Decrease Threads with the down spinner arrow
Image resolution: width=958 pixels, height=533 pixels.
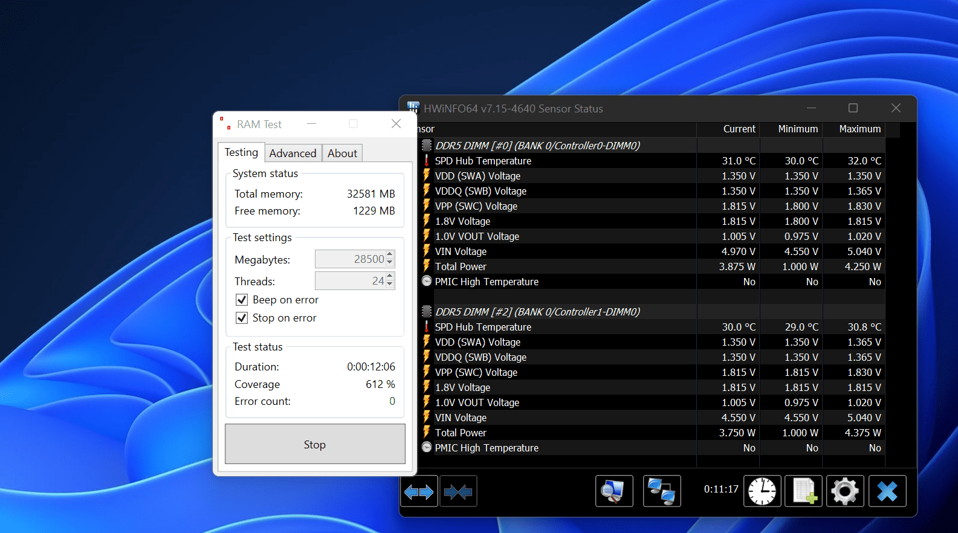click(x=390, y=285)
